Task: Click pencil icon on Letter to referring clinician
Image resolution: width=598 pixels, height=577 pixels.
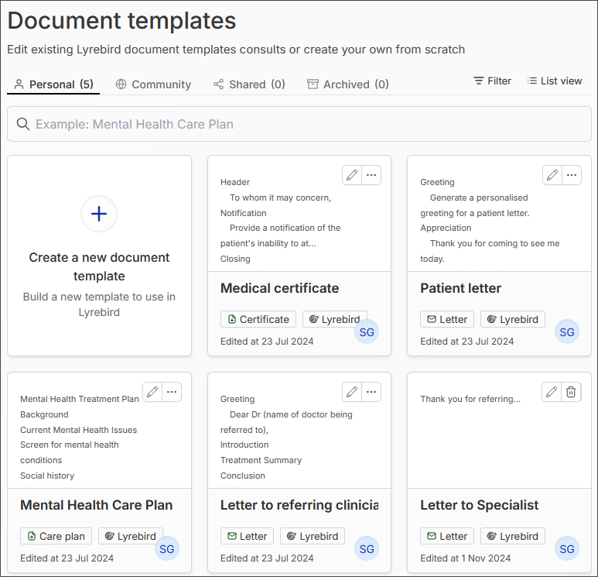Action: 352,392
